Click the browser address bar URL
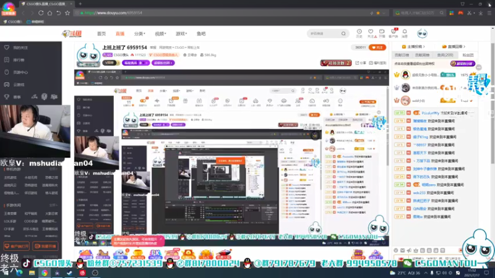The width and height of the screenshot is (495, 278). (113, 13)
